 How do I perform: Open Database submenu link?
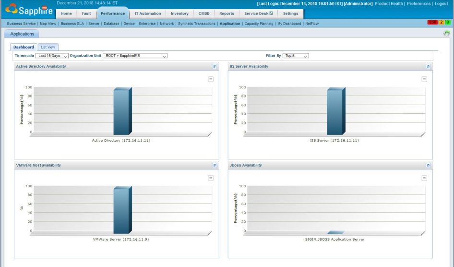(111, 24)
